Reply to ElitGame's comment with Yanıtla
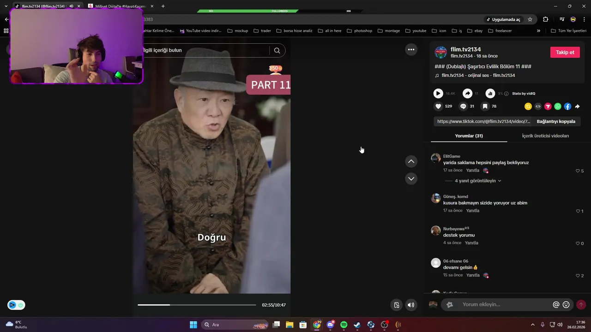Viewport: 591px width, 332px height. (472, 171)
